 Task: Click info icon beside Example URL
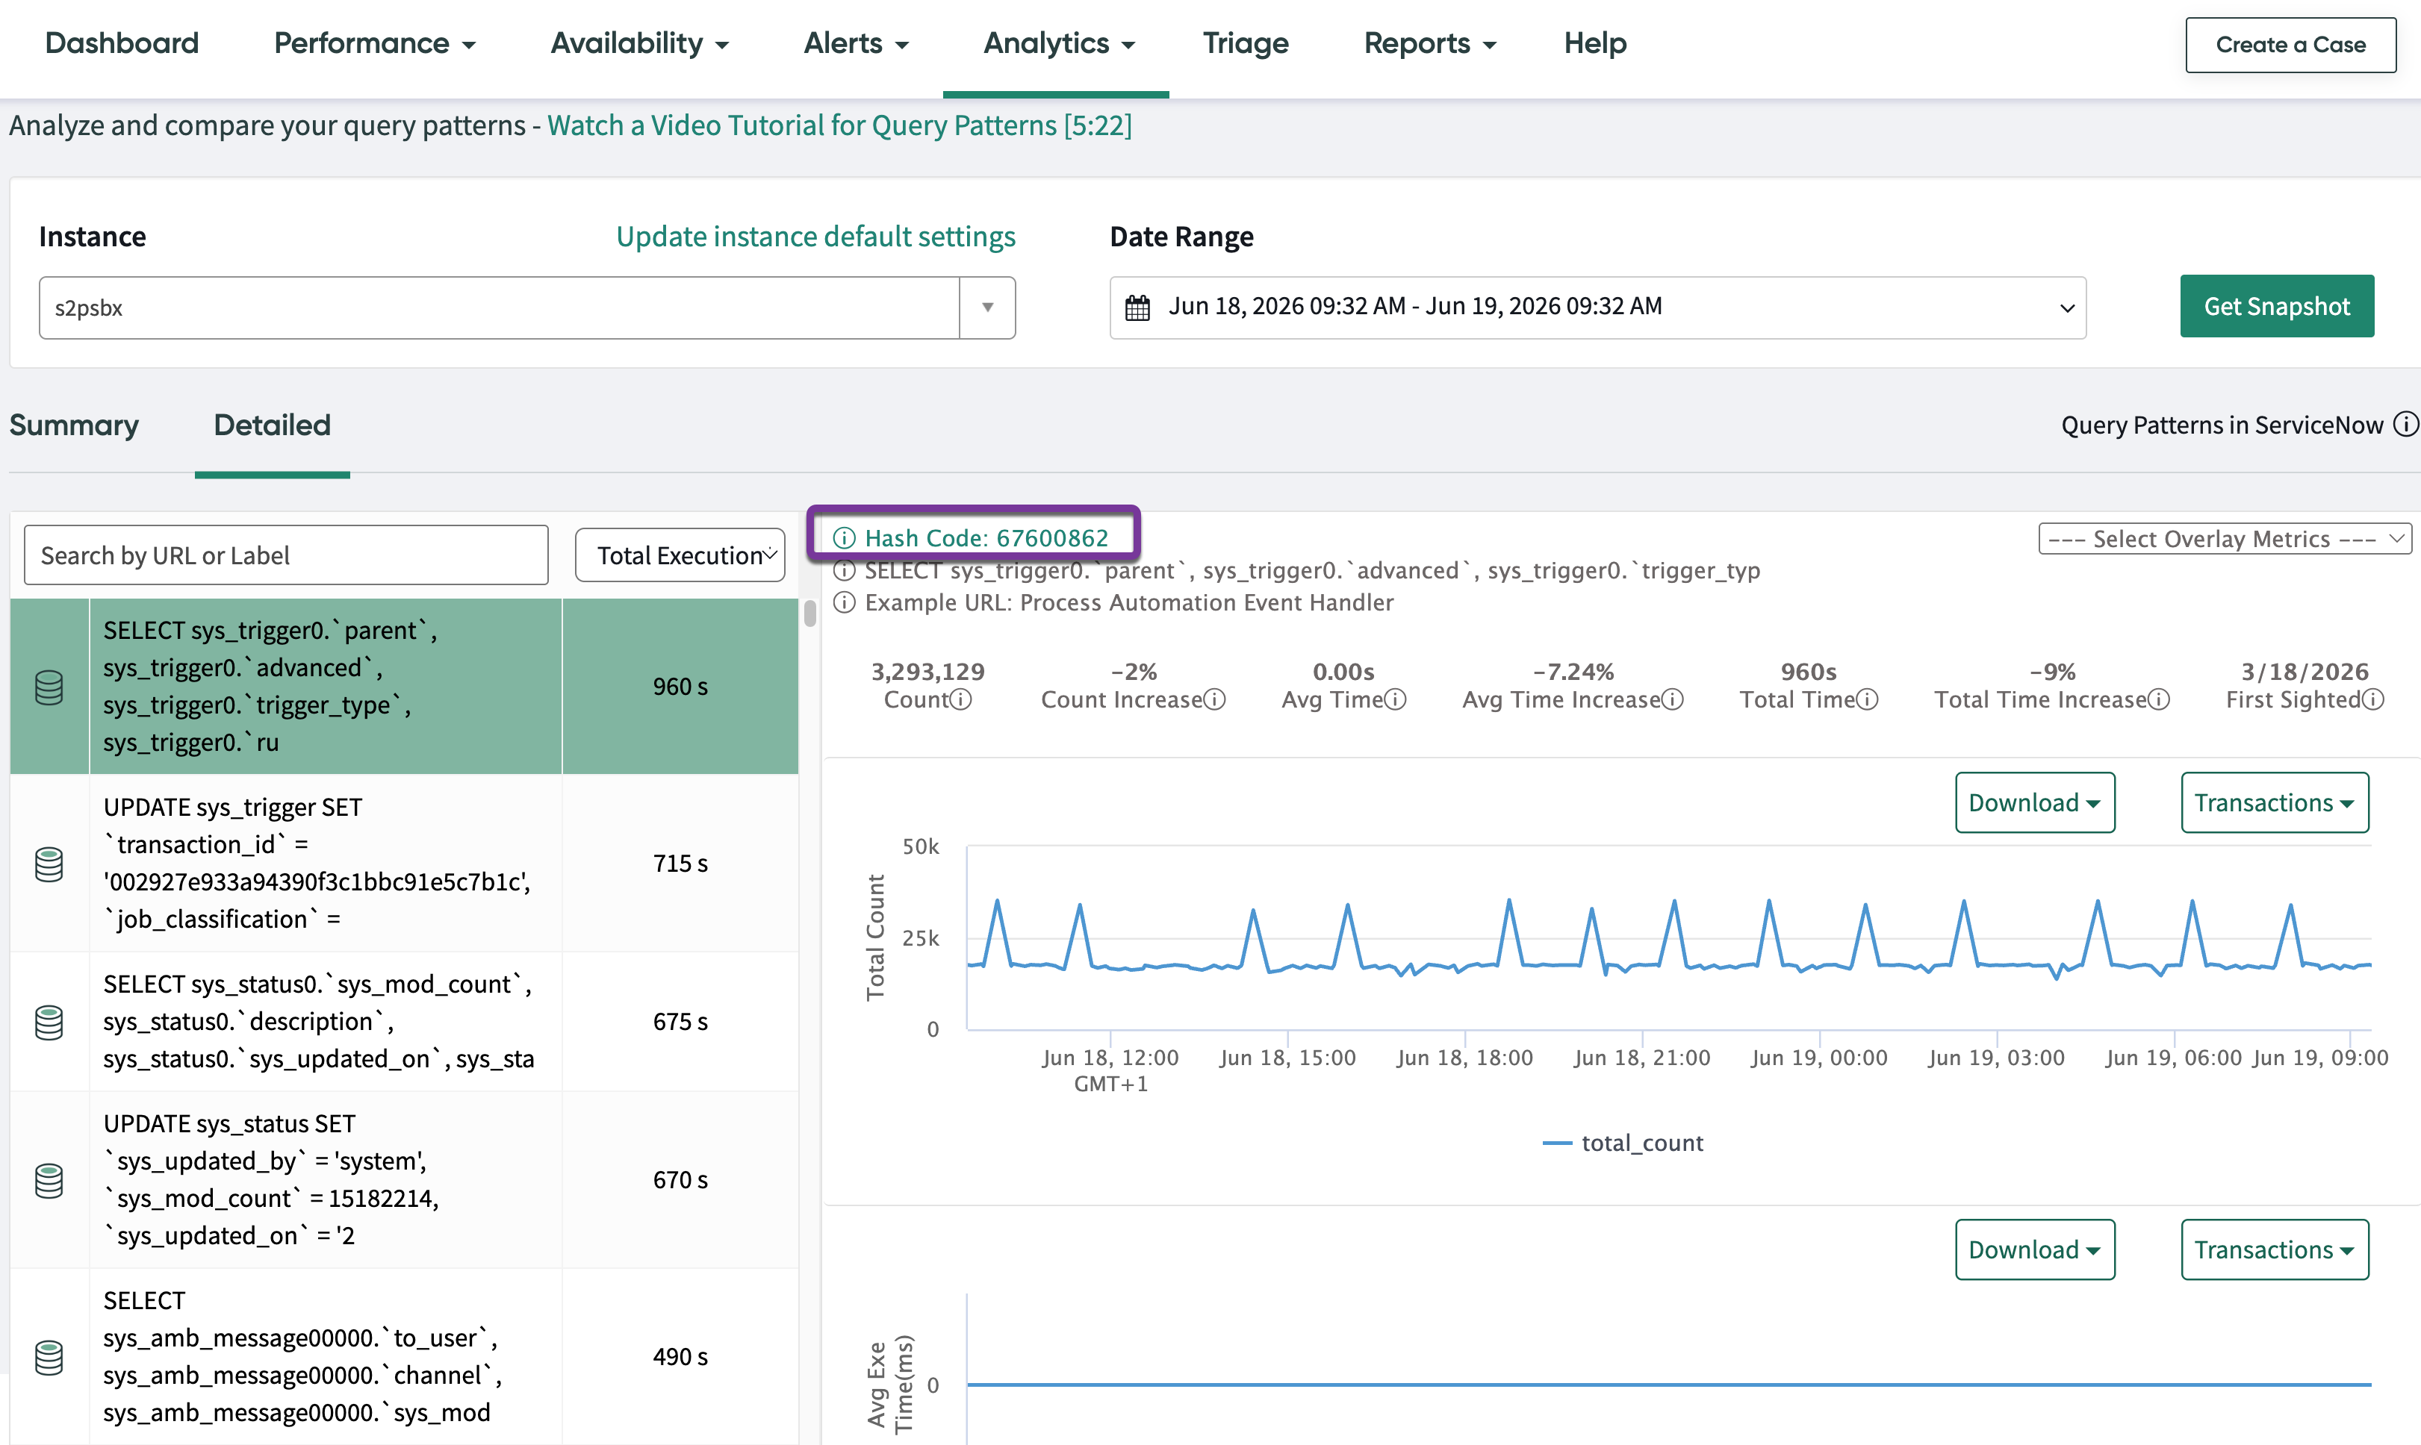844,603
